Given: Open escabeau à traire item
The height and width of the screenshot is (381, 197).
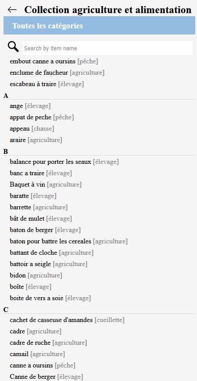Looking at the screenshot, I should coord(47,84).
